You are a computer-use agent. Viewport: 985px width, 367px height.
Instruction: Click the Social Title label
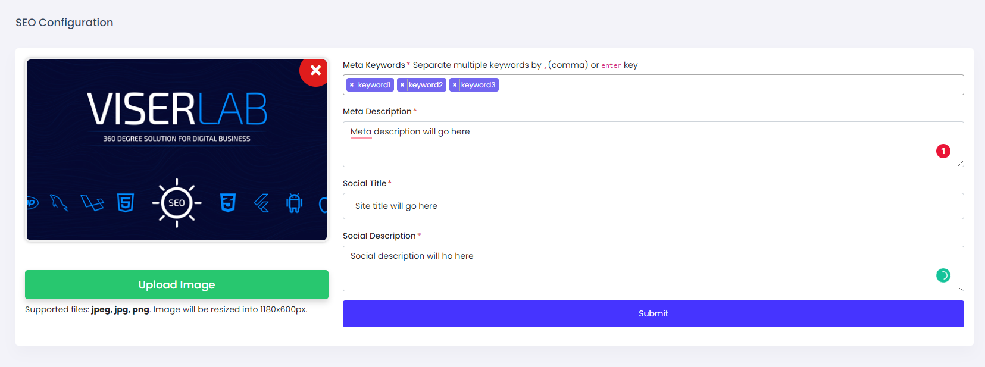pos(364,183)
